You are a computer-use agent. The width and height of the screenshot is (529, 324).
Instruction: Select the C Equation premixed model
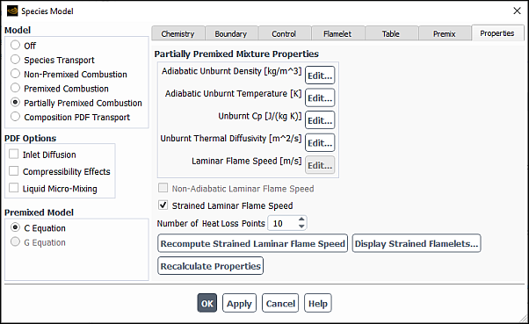(15, 227)
